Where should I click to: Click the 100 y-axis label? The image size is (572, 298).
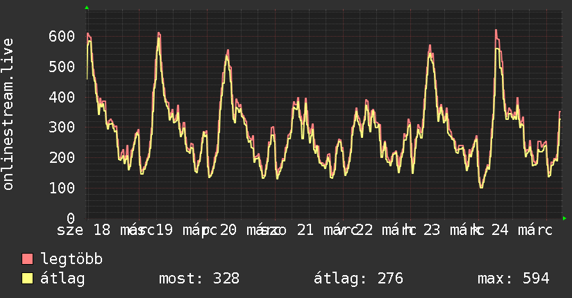62,188
